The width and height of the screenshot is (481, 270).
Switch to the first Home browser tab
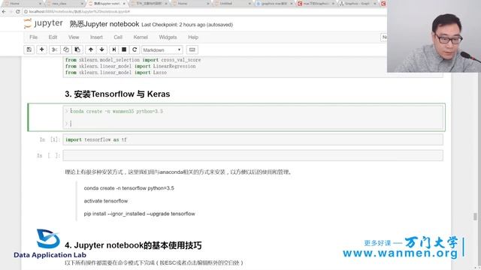pos(22,3)
